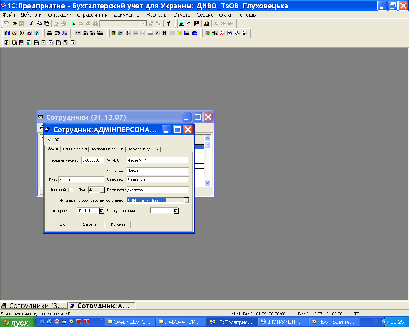Click the КАССА cash register icon
The image size is (409, 327).
point(187,33)
